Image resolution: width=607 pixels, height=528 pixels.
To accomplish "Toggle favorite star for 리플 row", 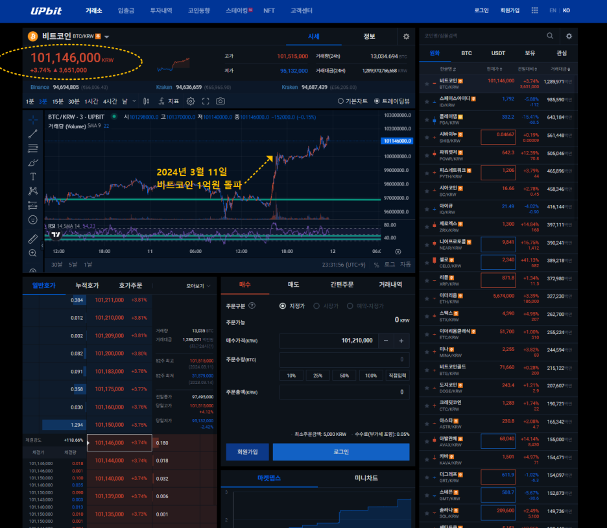I will click(427, 281).
